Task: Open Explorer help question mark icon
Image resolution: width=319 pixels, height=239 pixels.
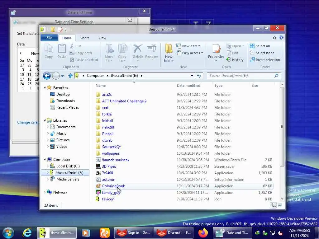Action: tap(281, 38)
